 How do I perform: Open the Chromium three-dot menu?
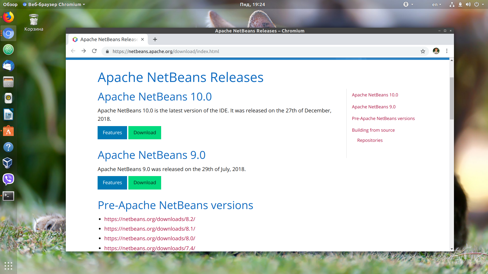447,51
